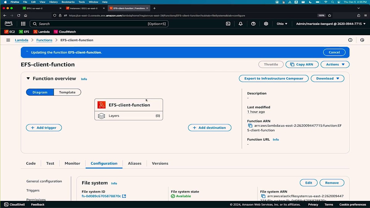Select the Diagram view toggle
The width and height of the screenshot is (370, 208).
pyautogui.click(x=40, y=92)
